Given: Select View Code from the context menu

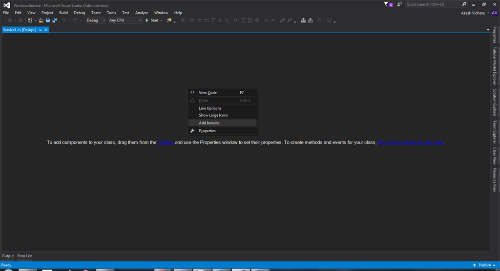Looking at the screenshot, I should pos(223,93).
